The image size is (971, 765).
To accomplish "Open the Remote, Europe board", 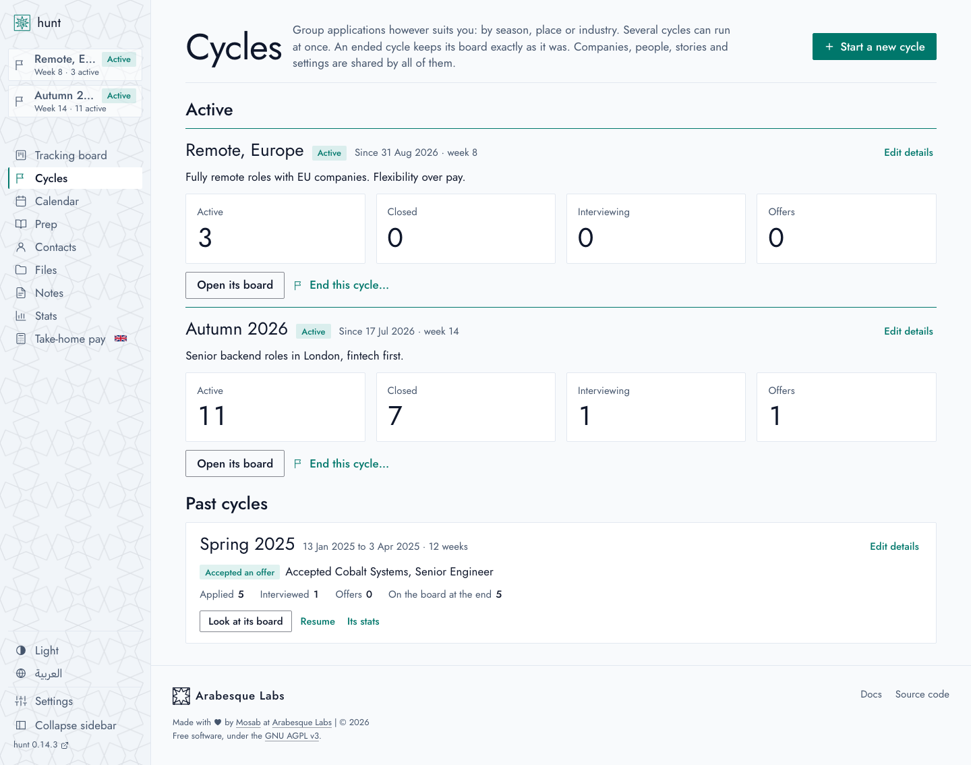I will (235, 285).
